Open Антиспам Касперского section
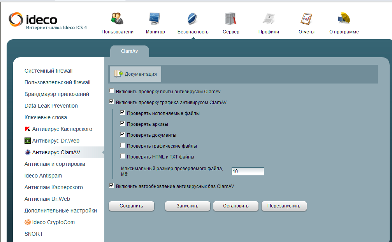 pos(54,187)
